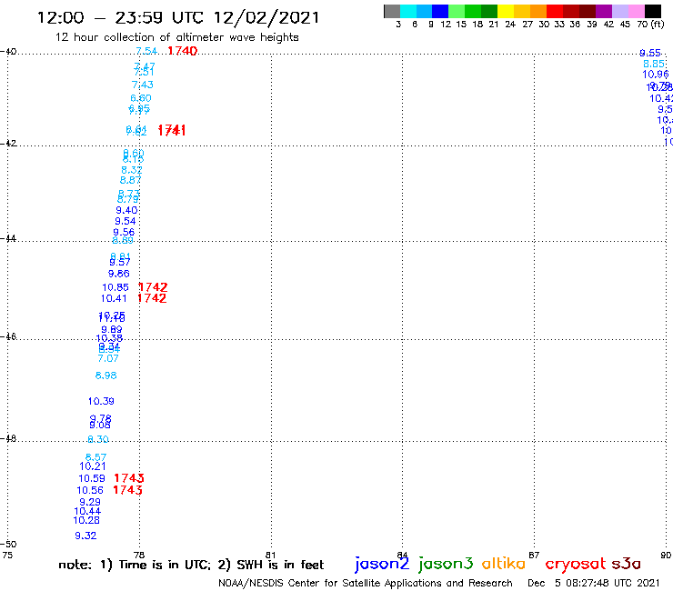Click the longitude axis label '78'
673x591 pixels.
click(139, 556)
